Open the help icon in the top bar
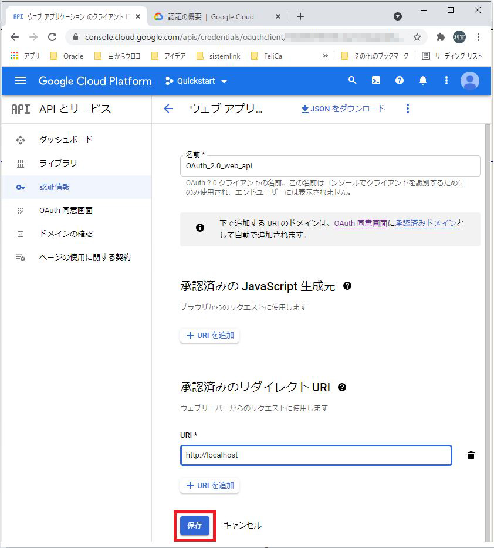494x548 pixels. click(399, 81)
